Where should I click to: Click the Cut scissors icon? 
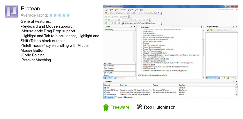[131, 13]
